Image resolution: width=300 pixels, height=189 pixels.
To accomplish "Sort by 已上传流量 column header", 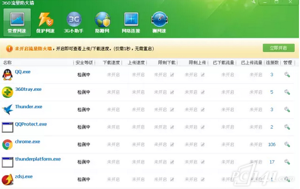I will [x=252, y=62].
